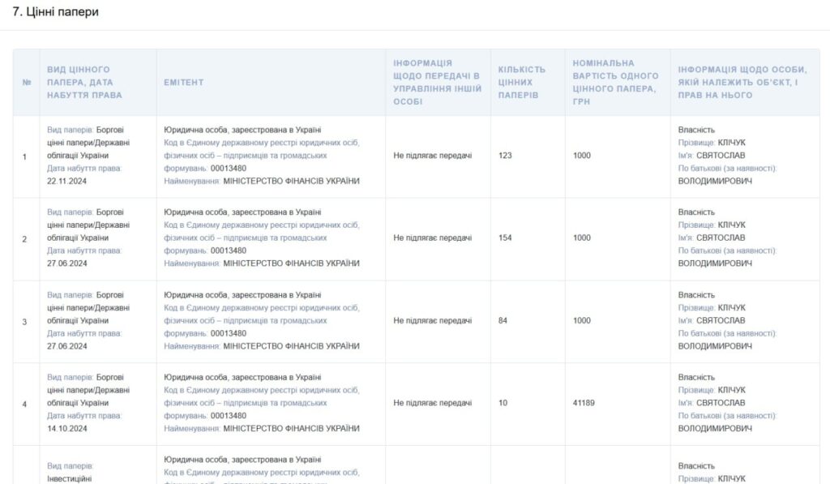
Task: Select the date 27.06.2024 in row 2
Action: pyautogui.click(x=66, y=263)
